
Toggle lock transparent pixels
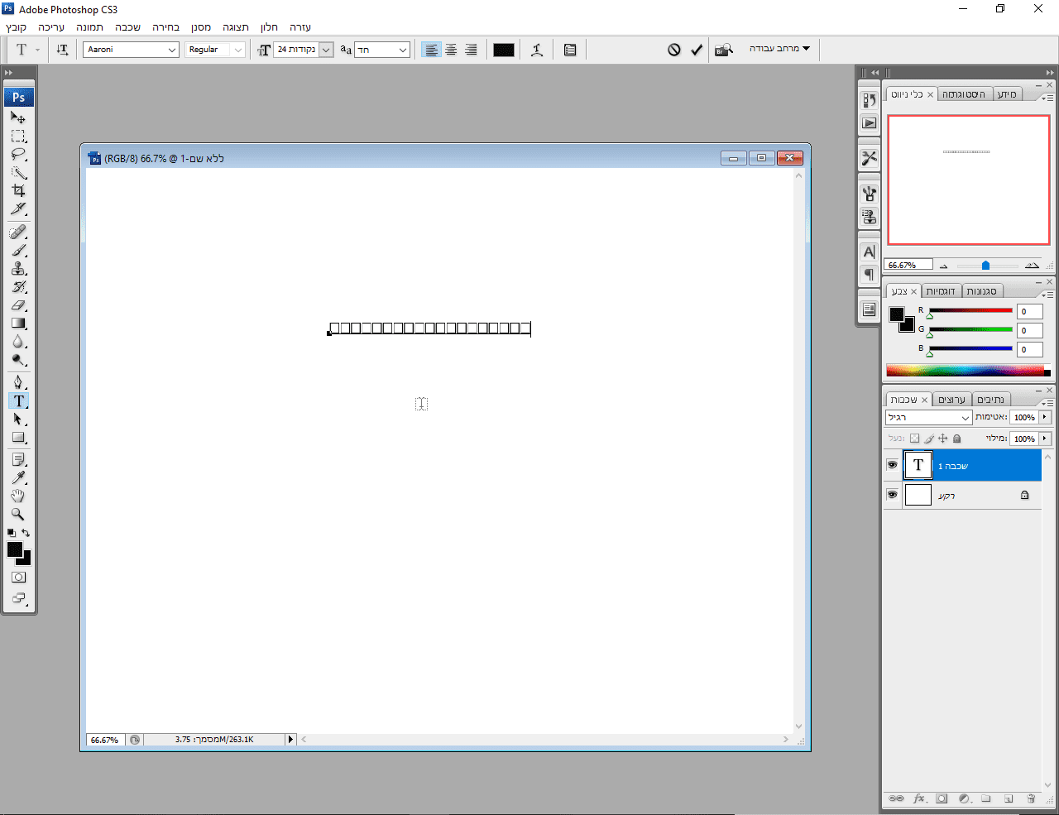914,439
